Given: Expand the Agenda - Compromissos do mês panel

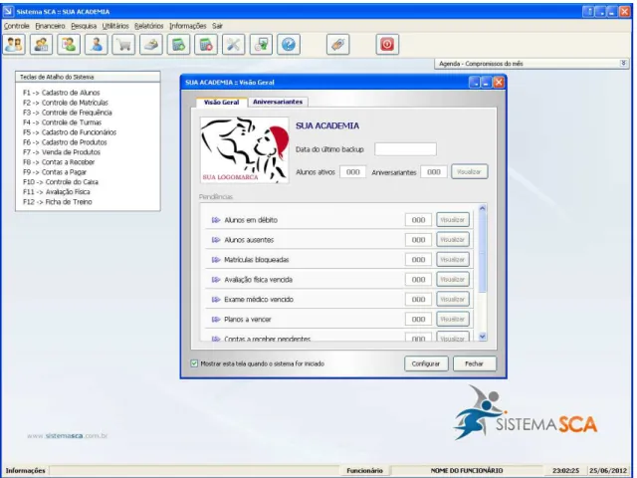Looking at the screenshot, I should click(623, 64).
